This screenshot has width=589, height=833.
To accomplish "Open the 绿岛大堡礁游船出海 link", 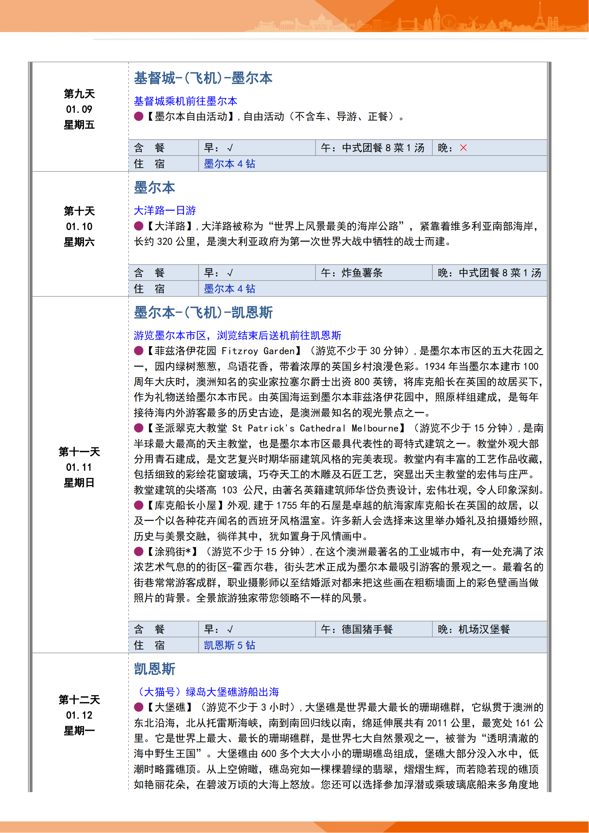I will 206,692.
